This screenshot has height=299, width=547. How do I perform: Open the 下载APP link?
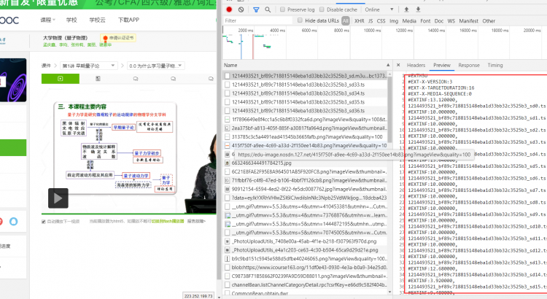point(128,20)
